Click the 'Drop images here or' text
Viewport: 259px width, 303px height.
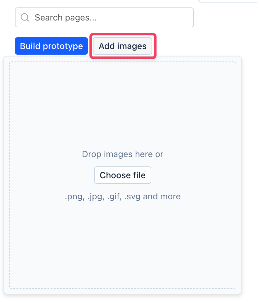123,154
